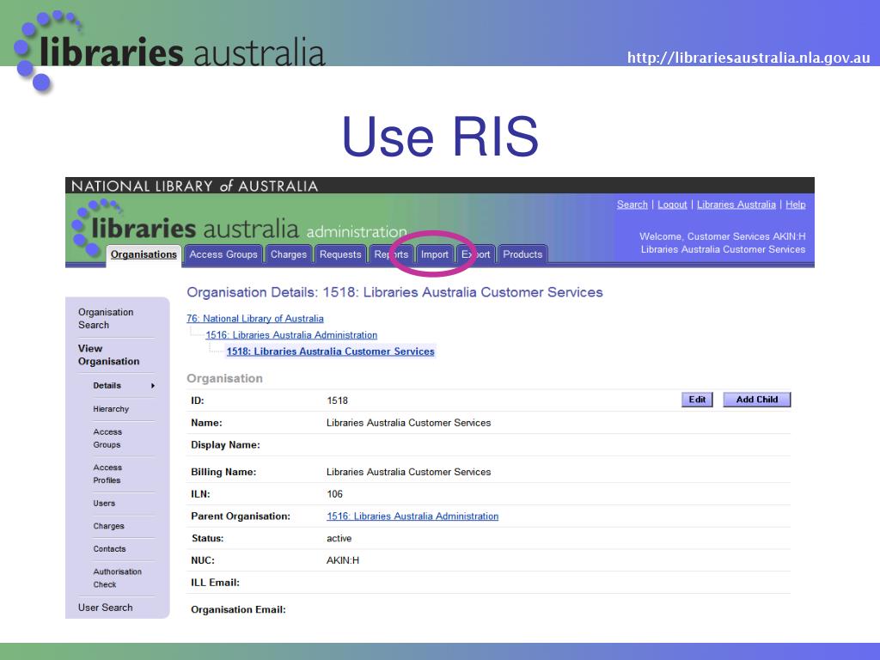The height and width of the screenshot is (660, 880).
Task: Open Parent Organisation 1516 link
Action: pos(412,516)
